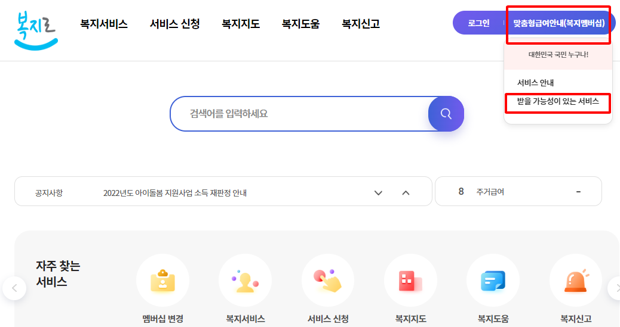Open the 복지서비스 person icon
620x327 pixels.
245,280
